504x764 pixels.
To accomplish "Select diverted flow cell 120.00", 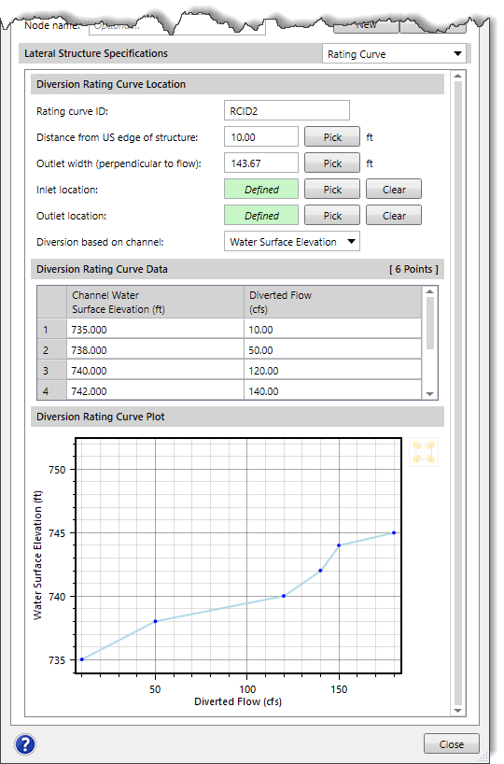I will tap(332, 370).
